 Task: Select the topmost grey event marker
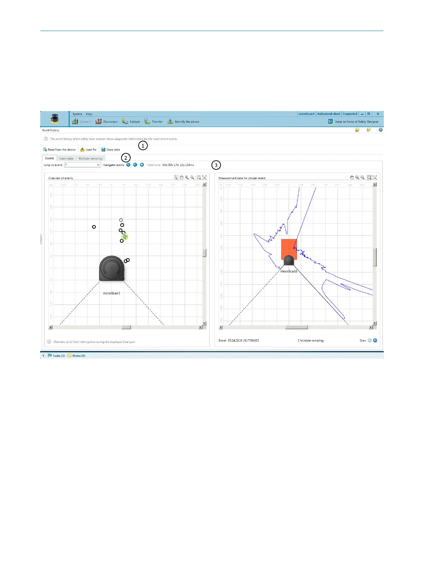point(121,220)
